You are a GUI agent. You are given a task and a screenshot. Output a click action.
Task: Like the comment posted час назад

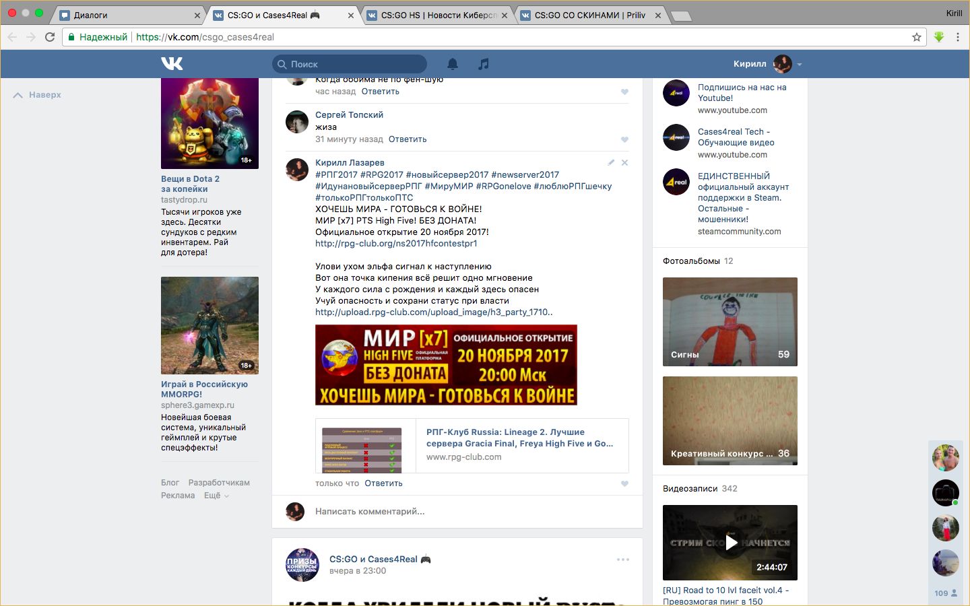624,92
